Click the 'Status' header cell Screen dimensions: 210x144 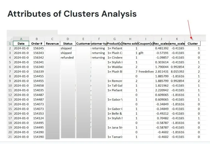coord(68,44)
